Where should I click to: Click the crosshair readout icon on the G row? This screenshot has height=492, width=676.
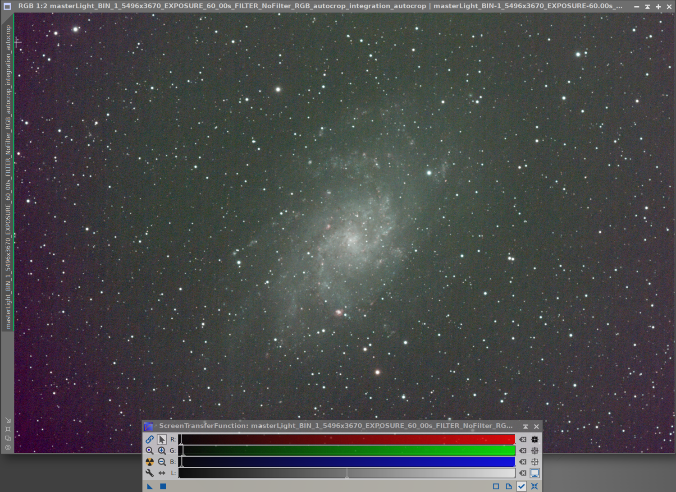coord(535,451)
